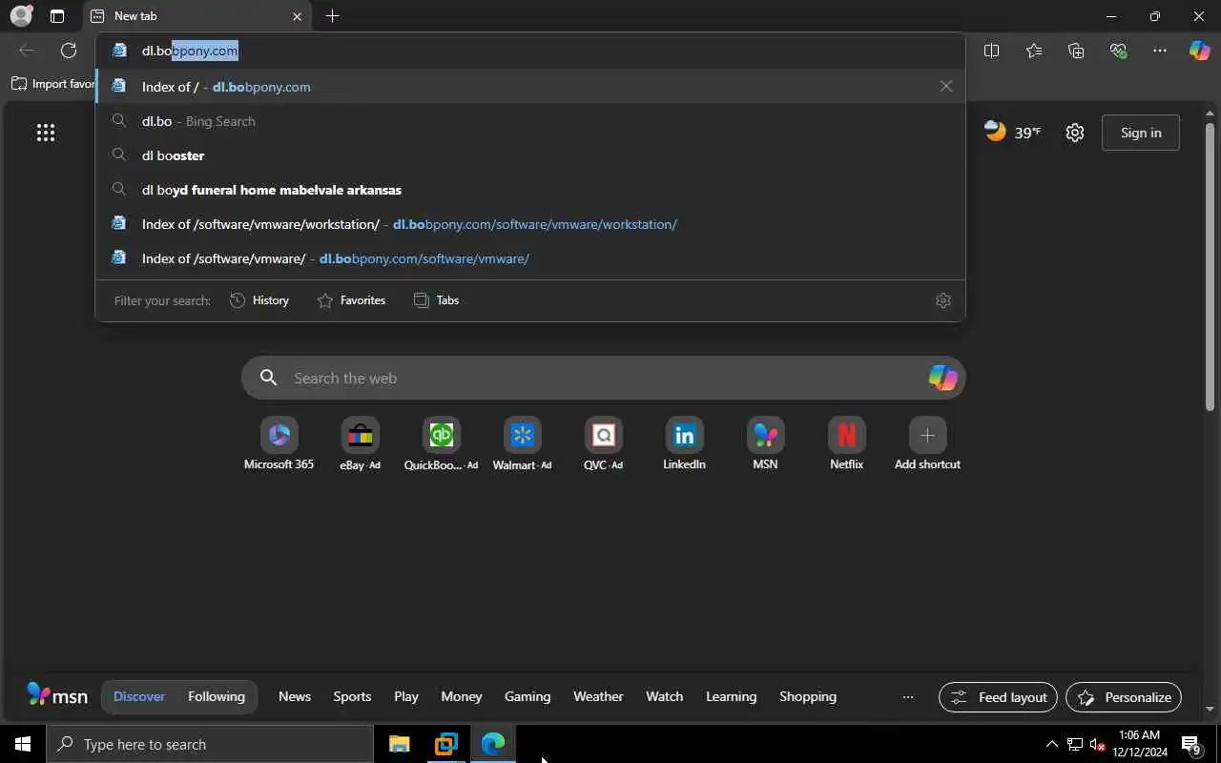Screen dimensions: 1221x763
Task: Open File Explorer from taskbar
Action: tap(400, 744)
